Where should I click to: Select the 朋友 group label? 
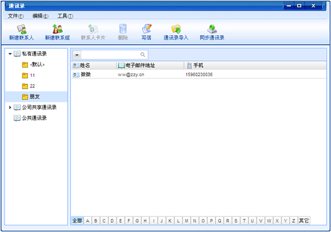[35, 97]
